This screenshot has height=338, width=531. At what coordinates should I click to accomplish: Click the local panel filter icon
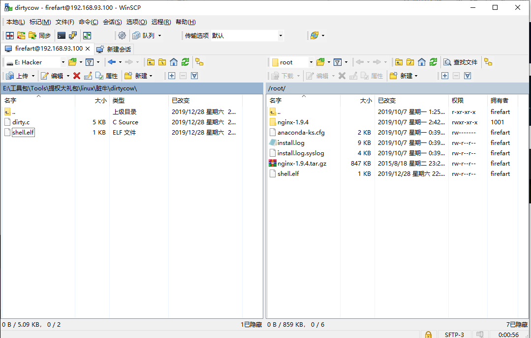point(90,62)
